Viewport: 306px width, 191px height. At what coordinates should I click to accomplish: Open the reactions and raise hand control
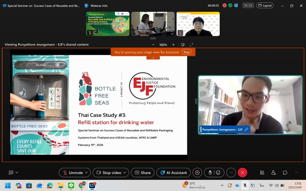[x=214, y=173]
